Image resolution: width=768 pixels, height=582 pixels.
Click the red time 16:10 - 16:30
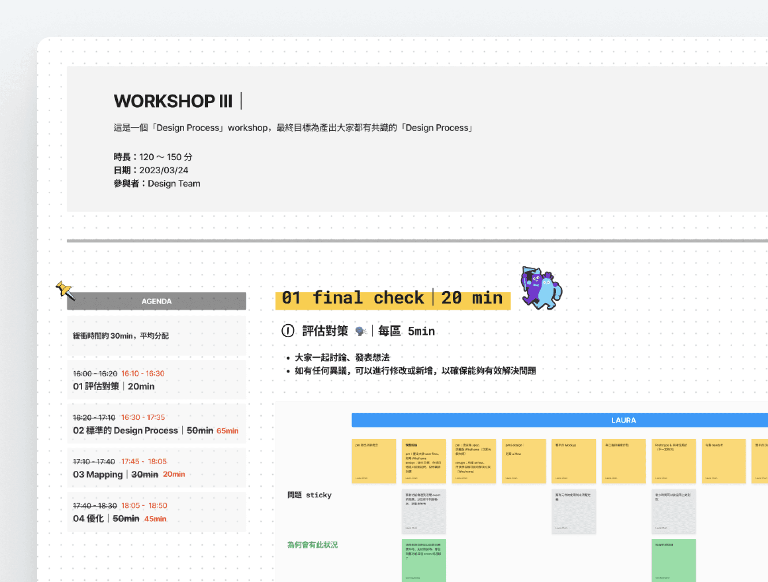point(143,373)
